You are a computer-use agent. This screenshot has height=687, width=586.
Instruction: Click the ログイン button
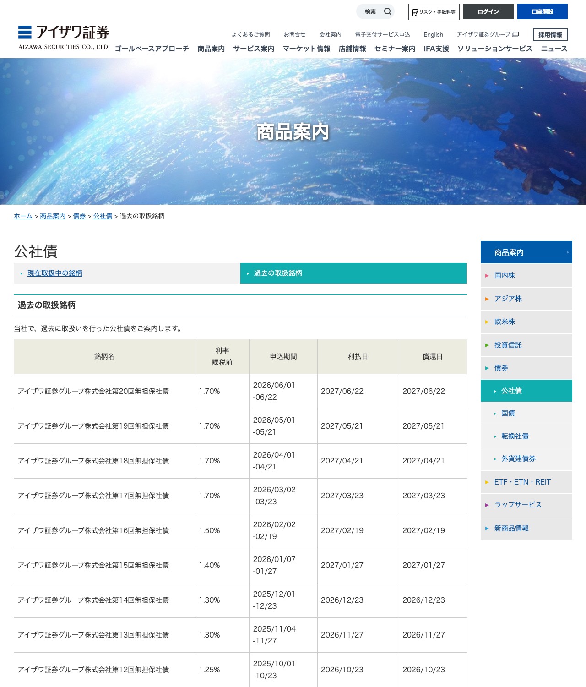(x=488, y=11)
